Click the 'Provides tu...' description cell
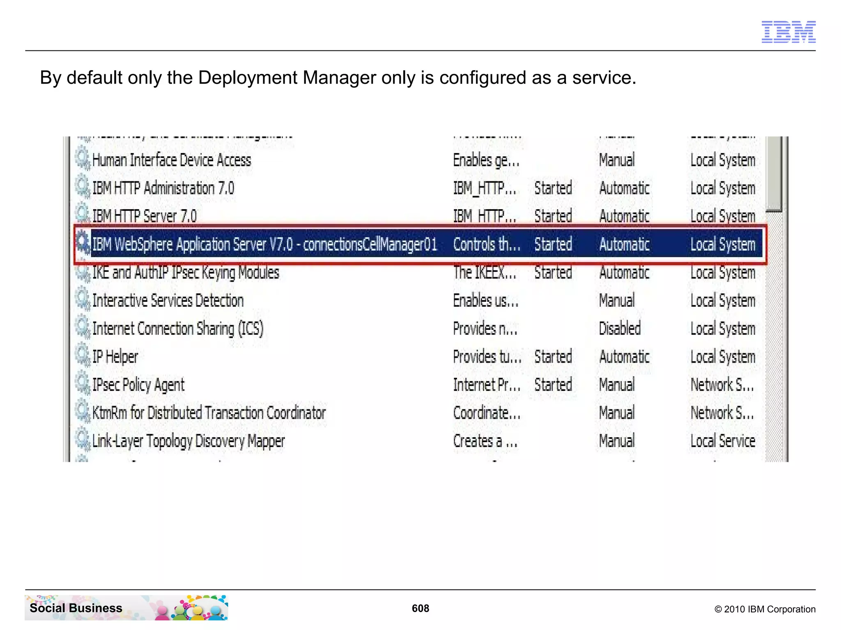The width and height of the screenshot is (841, 630). [487, 357]
